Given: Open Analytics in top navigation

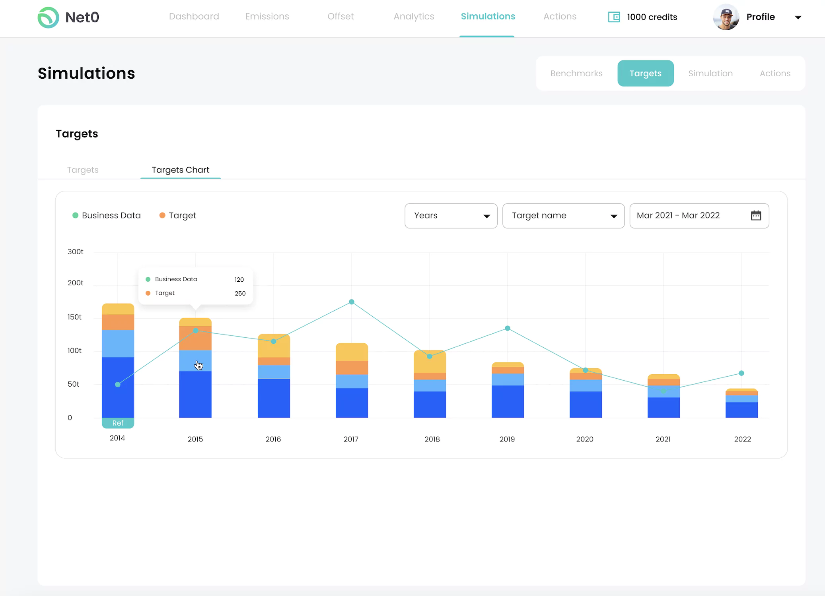Looking at the screenshot, I should click(414, 16).
